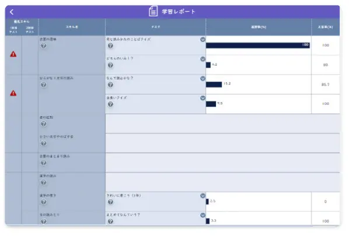The image size is (349, 236).
Task: Click the progress bar labeled 2.5
Action: point(207,202)
